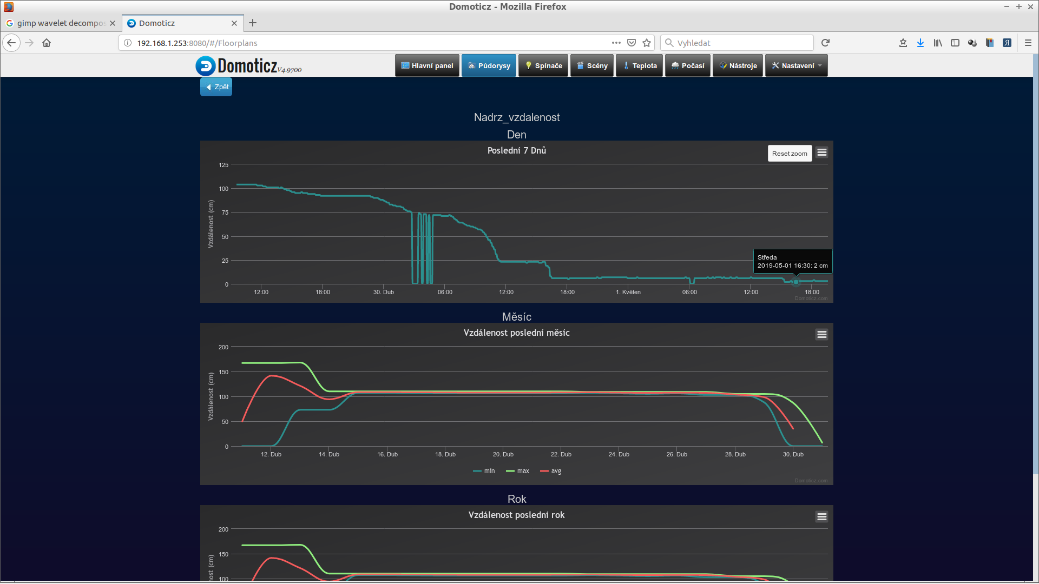Click the Firefox reload page icon
Screen dimensions: 1039x584
click(x=825, y=43)
